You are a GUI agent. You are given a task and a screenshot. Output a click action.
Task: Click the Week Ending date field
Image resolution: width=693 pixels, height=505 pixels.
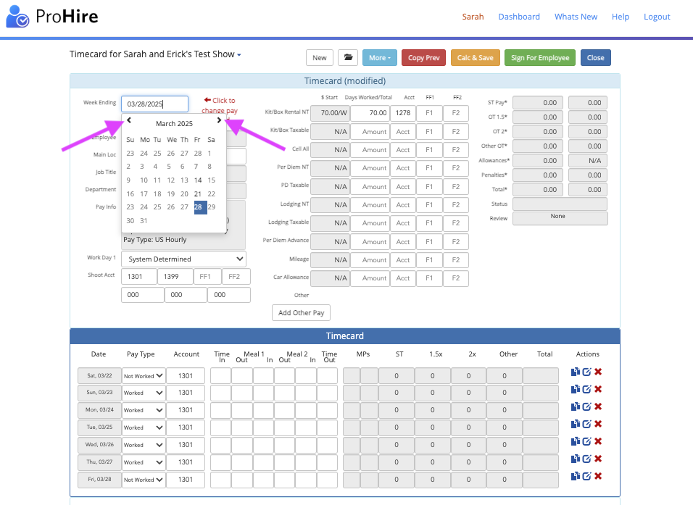tap(154, 104)
